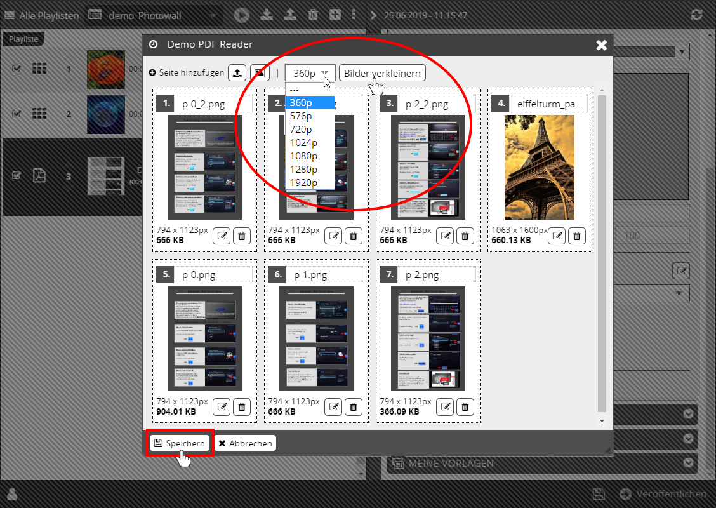Toggle the checkbox for playlist item 3
The width and height of the screenshot is (716, 508).
[17, 176]
